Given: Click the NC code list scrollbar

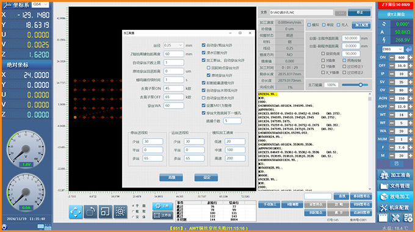Looking at the screenshot, I should pos(370,141).
